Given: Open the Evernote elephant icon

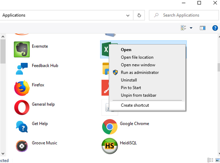Looking at the screenshot, I should point(22,49).
